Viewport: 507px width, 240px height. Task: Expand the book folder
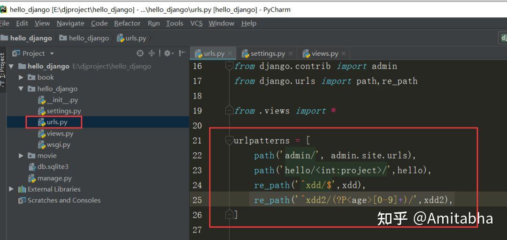21,77
